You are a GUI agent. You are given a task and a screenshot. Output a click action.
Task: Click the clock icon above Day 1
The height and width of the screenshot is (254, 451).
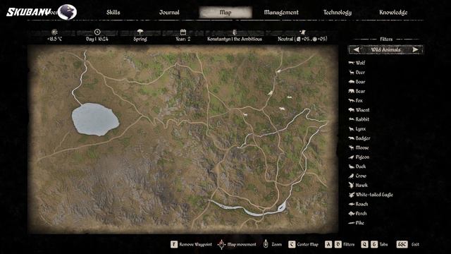pyautogui.click(x=97, y=32)
